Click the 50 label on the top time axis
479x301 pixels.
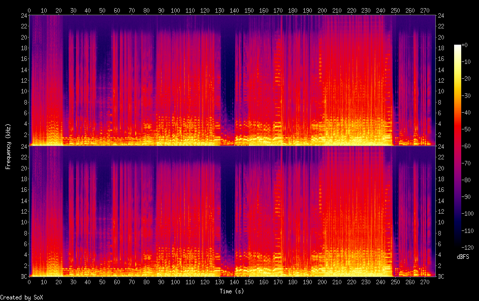coord(102,11)
